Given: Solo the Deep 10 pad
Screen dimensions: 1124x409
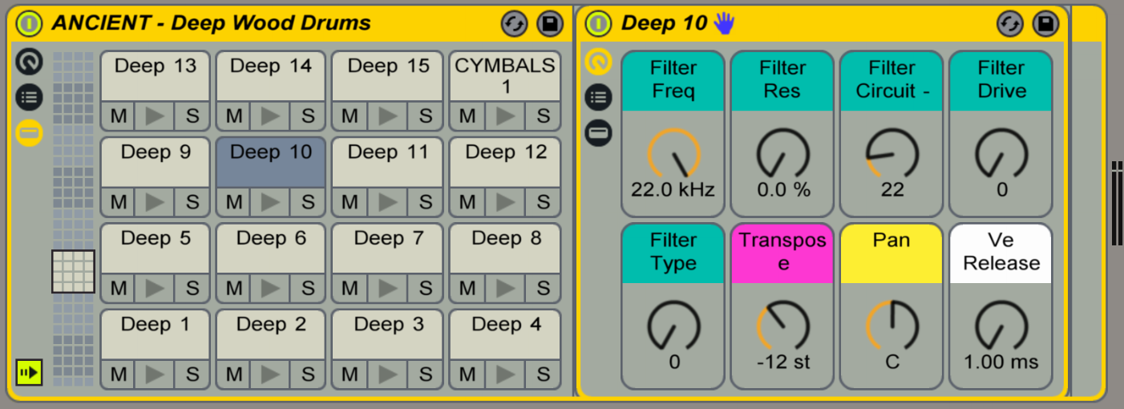Looking at the screenshot, I should [x=308, y=202].
